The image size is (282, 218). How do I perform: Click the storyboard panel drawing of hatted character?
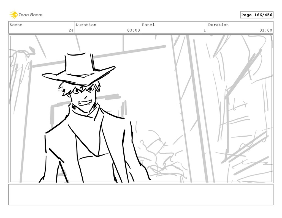141,109
